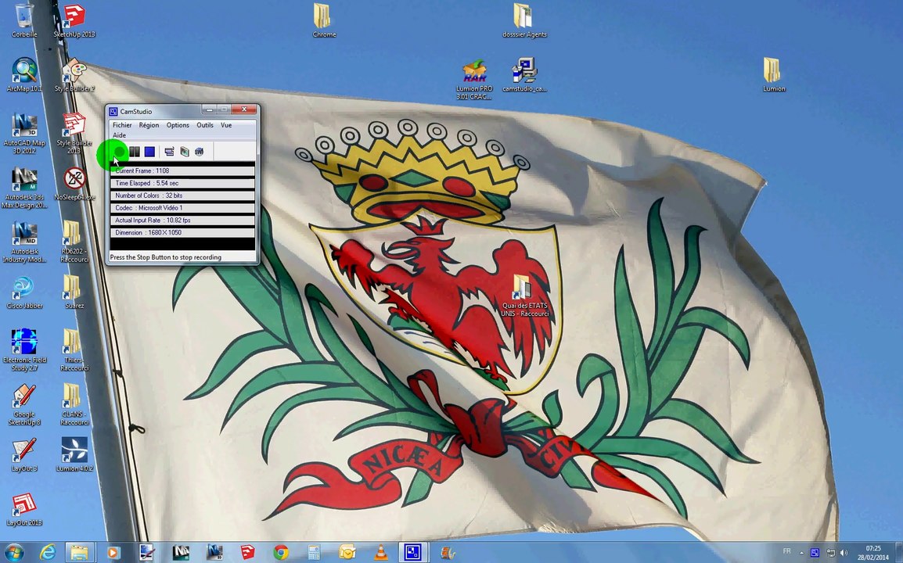
Task: Click the Dimension 1680 X 1050 row
Action: point(182,232)
